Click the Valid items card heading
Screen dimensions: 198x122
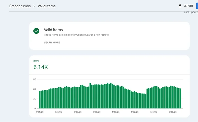point(53,30)
